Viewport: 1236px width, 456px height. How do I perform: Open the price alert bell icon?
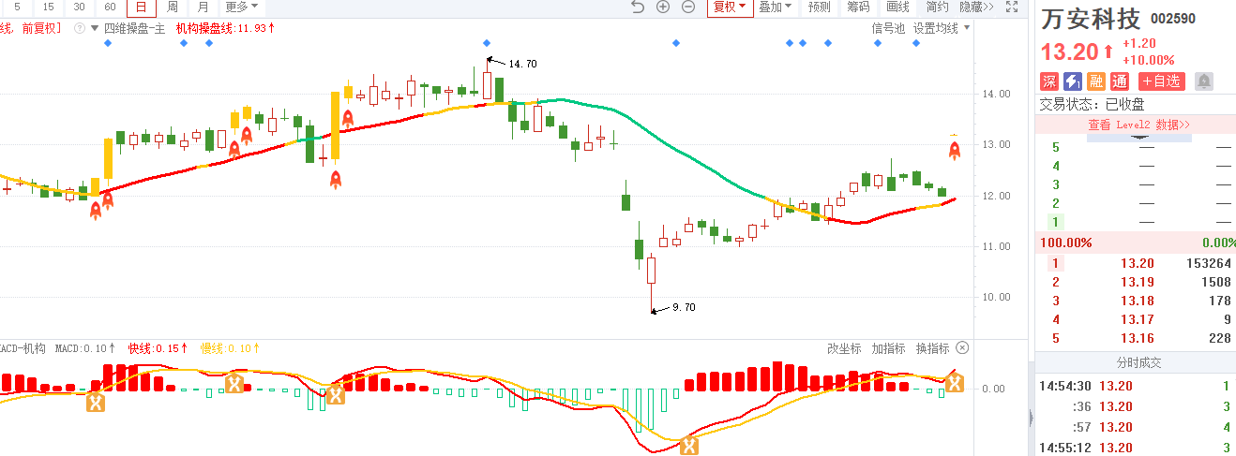1204,81
